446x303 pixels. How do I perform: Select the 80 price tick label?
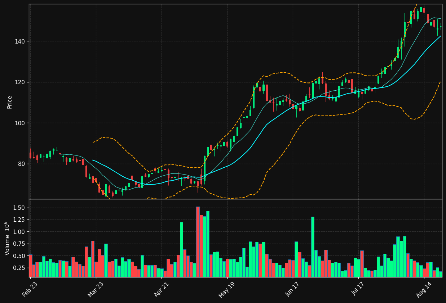click(x=22, y=164)
